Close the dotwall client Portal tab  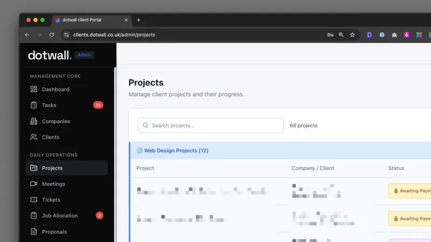(126, 20)
